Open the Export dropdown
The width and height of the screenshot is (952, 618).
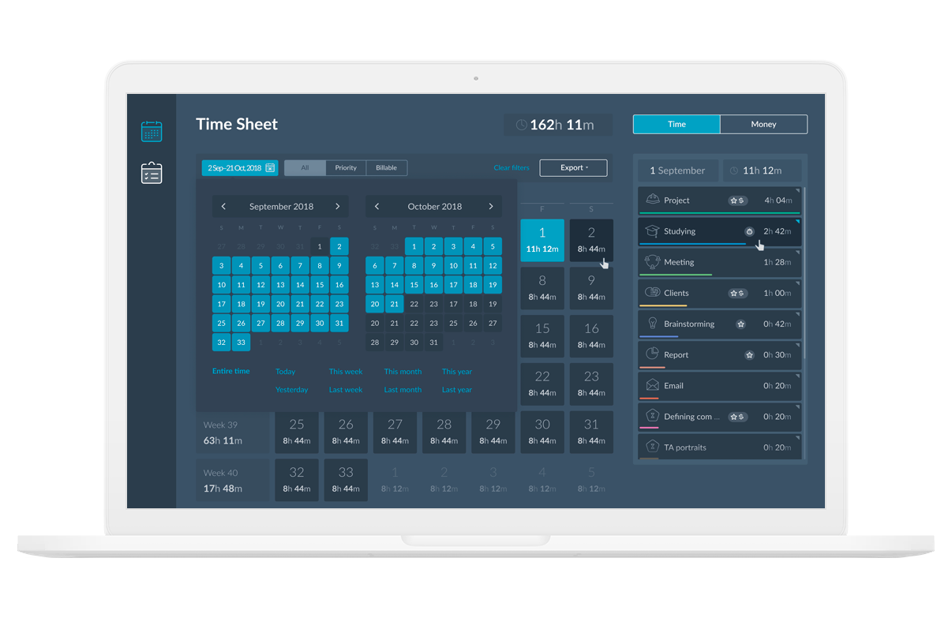click(x=573, y=168)
